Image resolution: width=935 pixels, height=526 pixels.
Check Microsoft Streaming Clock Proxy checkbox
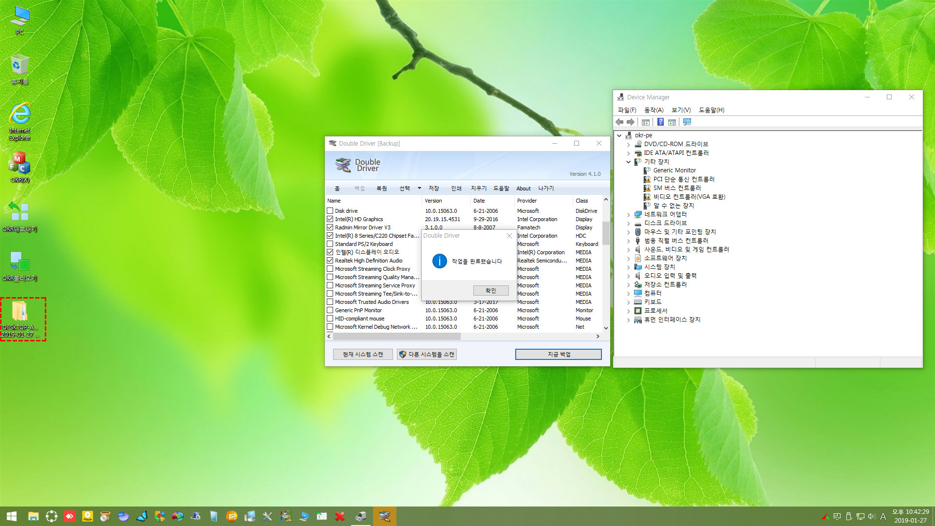330,269
